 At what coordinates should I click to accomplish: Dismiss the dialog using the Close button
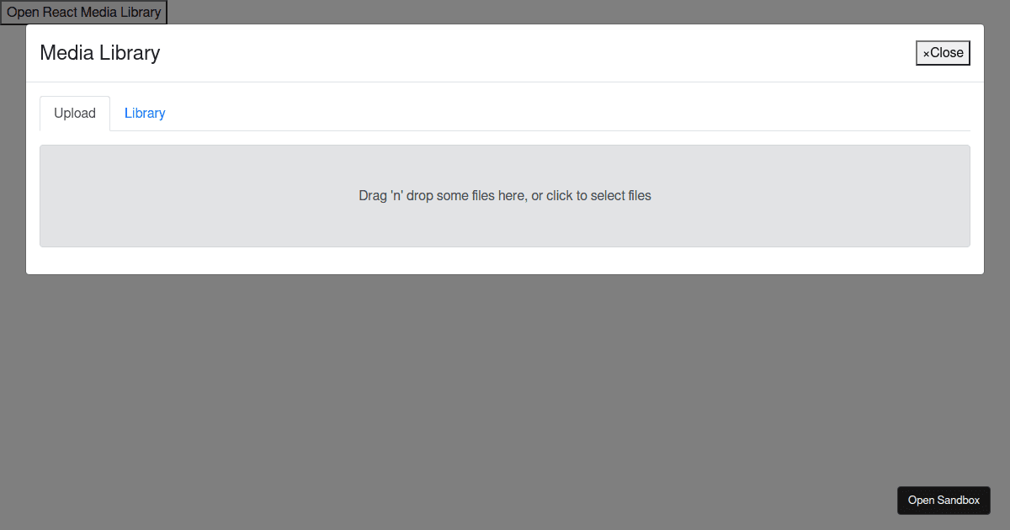pos(943,53)
